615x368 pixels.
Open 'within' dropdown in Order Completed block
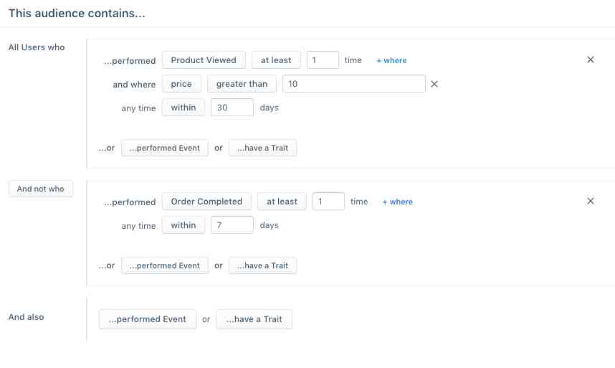183,225
